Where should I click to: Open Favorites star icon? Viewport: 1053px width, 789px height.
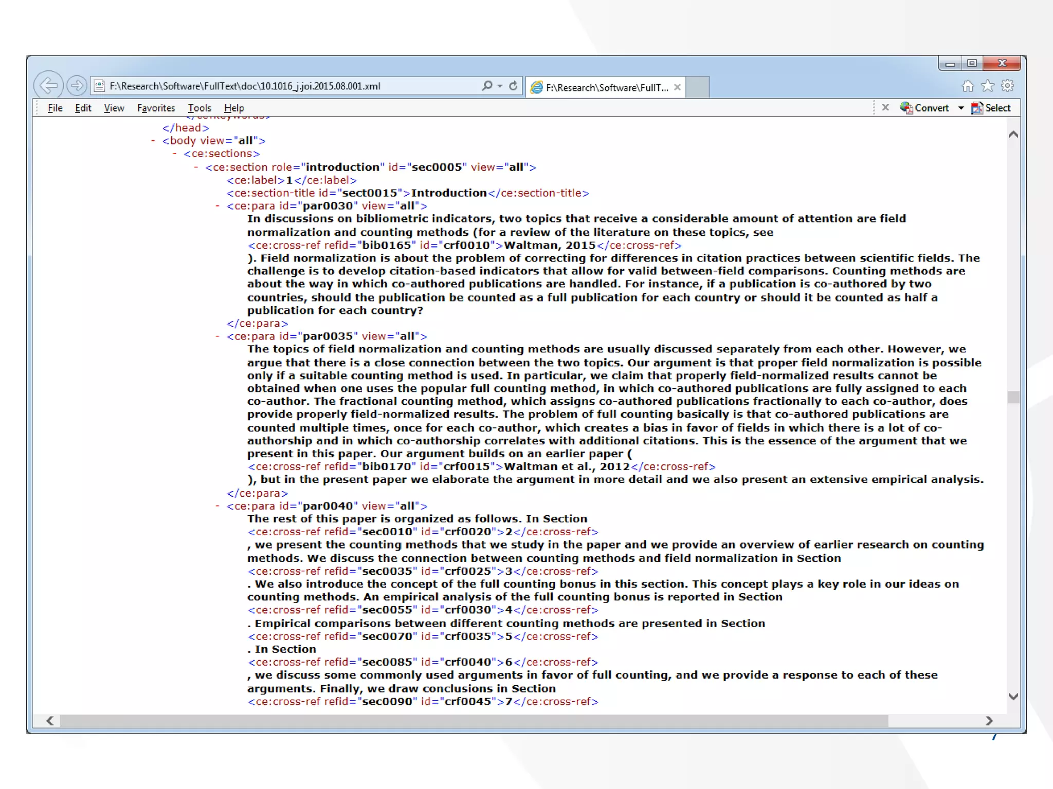pos(987,86)
